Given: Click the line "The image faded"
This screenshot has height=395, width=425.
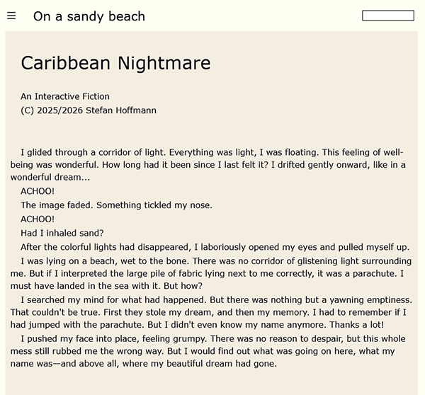Looking at the screenshot, I should (x=116, y=205).
